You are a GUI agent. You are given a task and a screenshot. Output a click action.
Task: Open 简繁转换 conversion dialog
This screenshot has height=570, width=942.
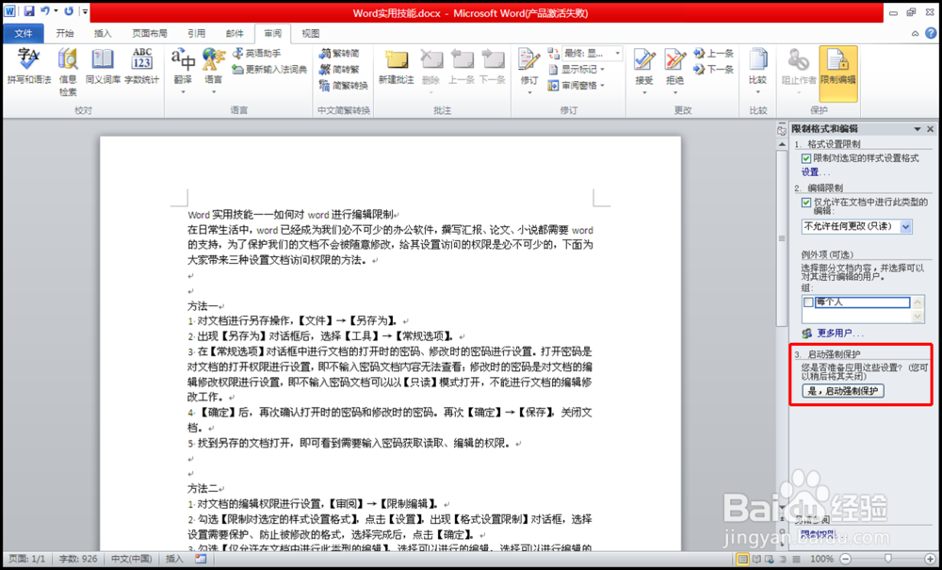(344, 86)
